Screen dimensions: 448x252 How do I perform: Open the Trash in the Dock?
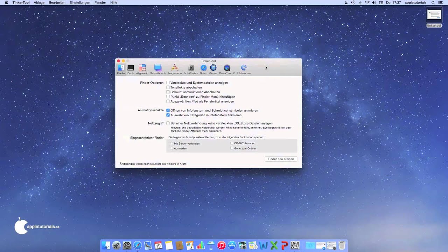coord(342,245)
